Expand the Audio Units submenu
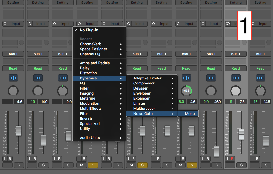The image size is (273, 174). (x=99, y=138)
